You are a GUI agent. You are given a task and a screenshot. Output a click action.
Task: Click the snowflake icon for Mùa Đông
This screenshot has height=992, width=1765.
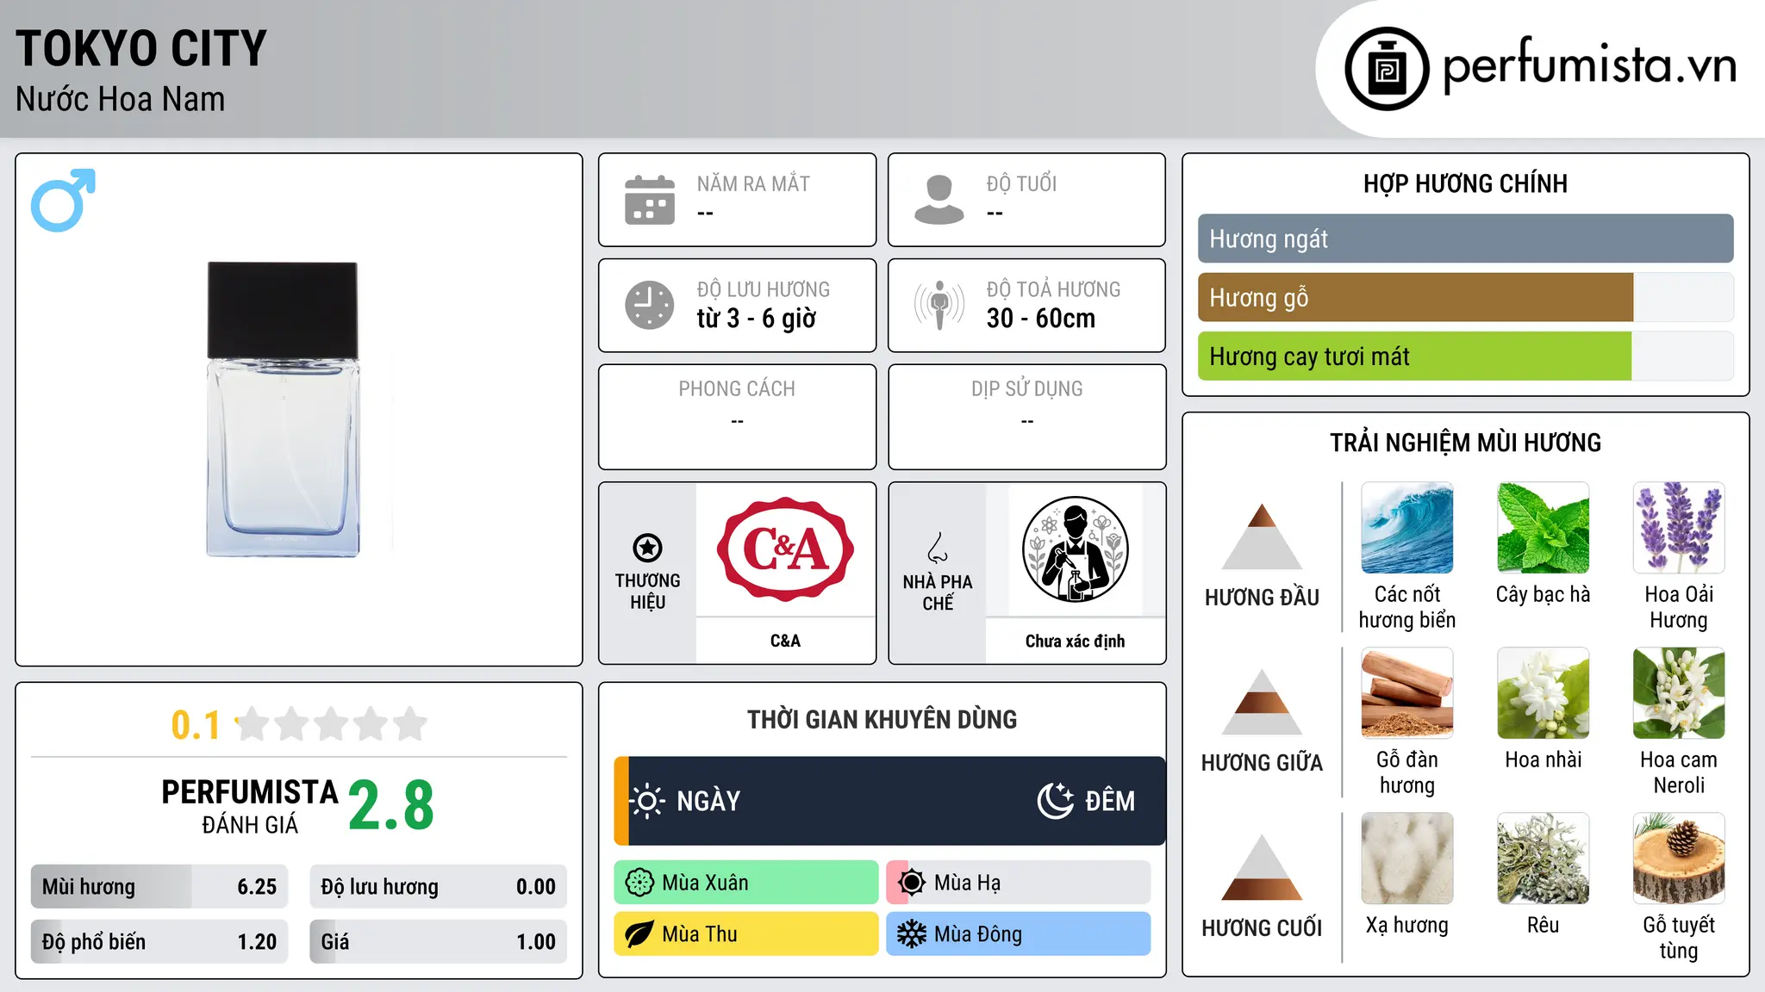912,934
